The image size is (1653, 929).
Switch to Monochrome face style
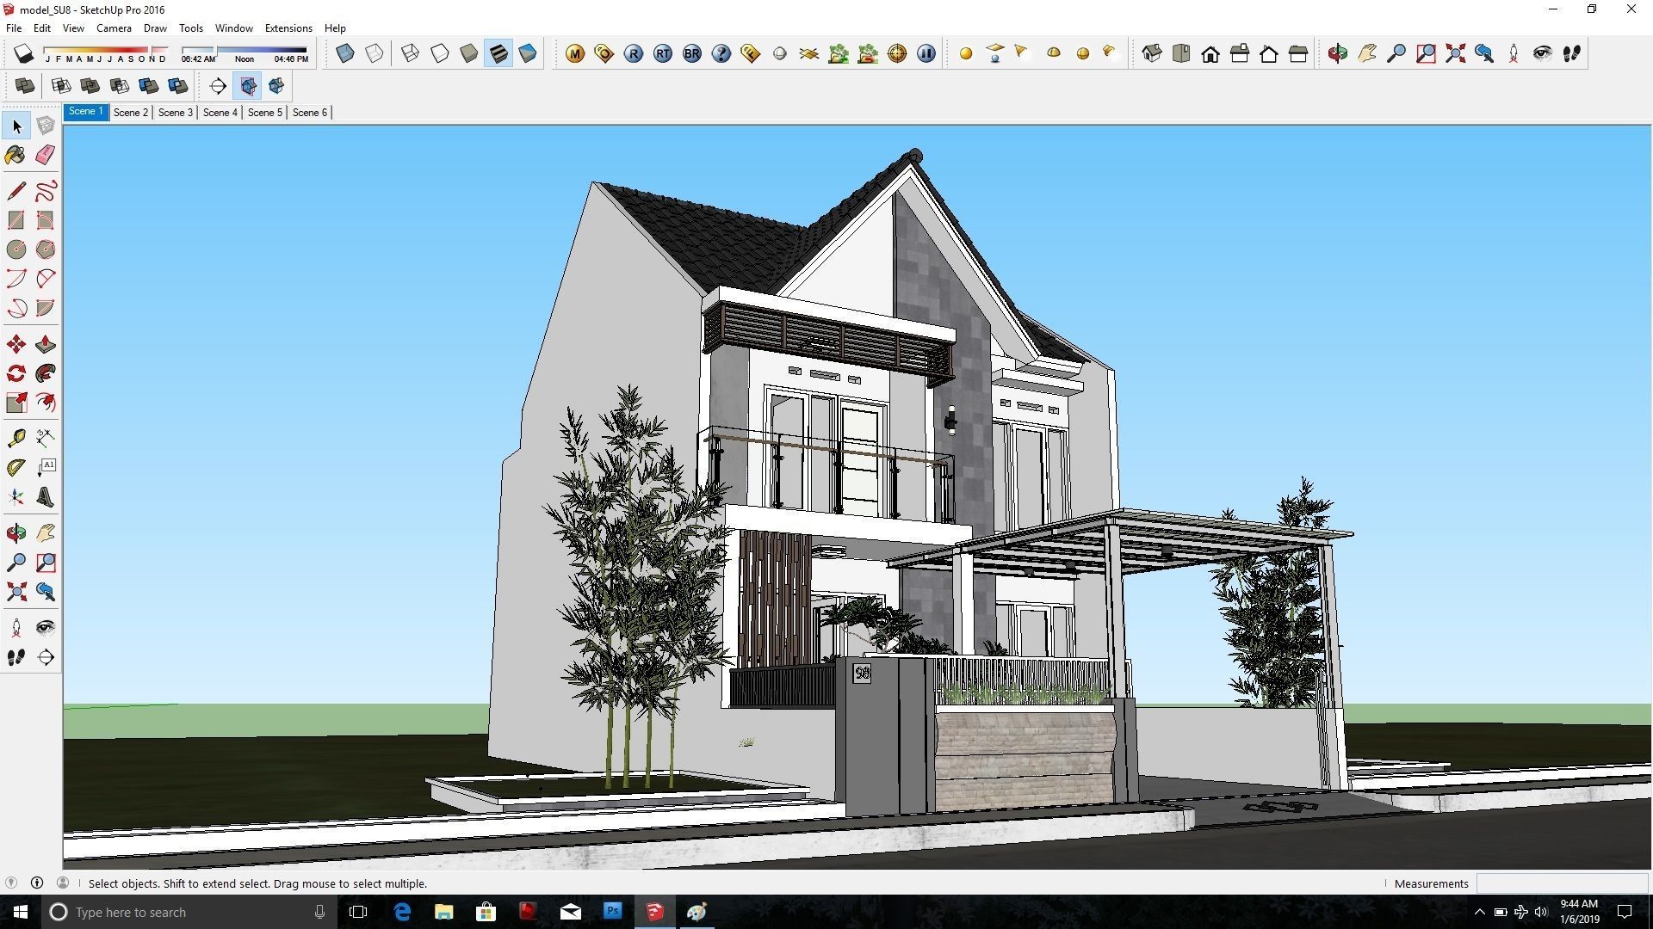(528, 53)
